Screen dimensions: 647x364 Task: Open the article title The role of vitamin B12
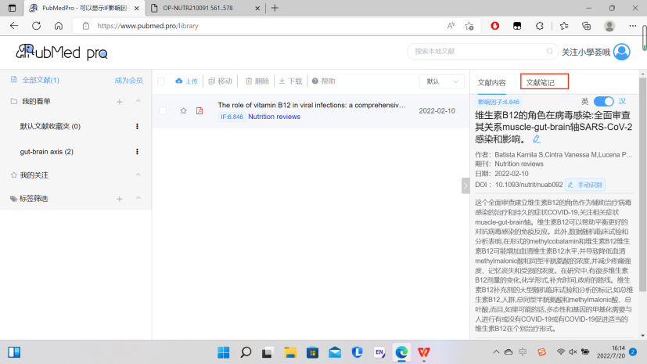pos(311,105)
